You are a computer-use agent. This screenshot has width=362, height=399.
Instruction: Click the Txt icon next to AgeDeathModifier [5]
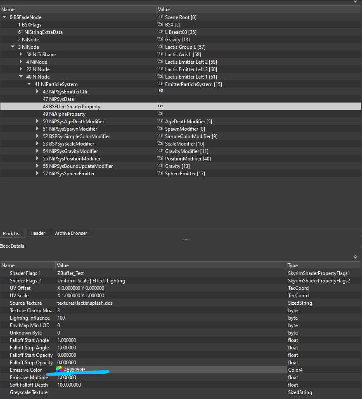[x=160, y=121]
